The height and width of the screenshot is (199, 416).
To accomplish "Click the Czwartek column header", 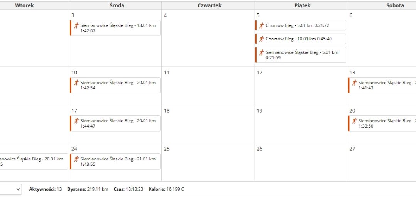I will pos(208,5).
